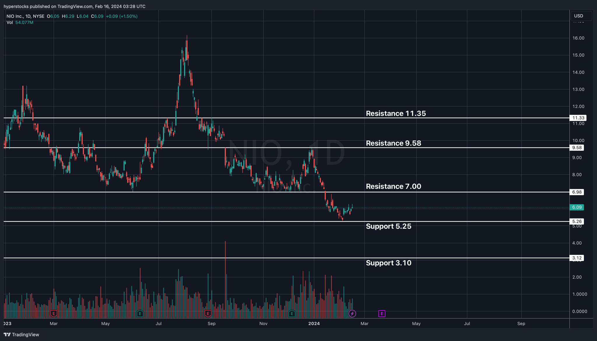Select the Resistance 11.35 text annotation

pos(396,113)
